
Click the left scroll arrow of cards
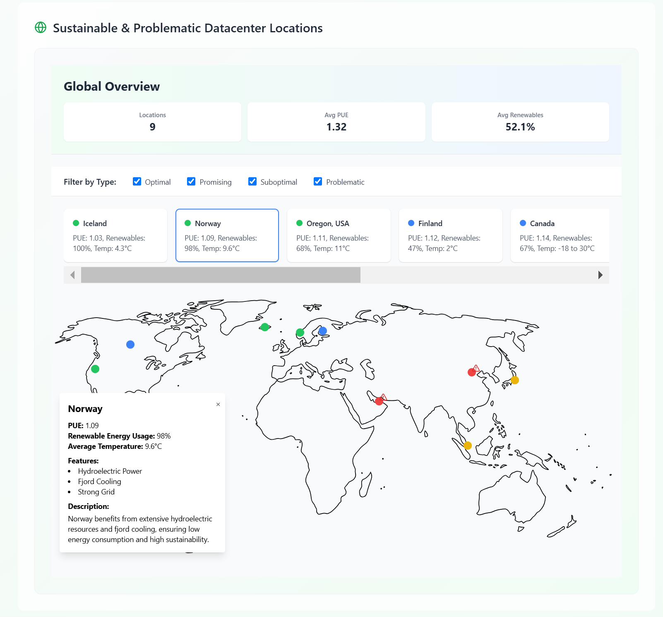point(72,275)
